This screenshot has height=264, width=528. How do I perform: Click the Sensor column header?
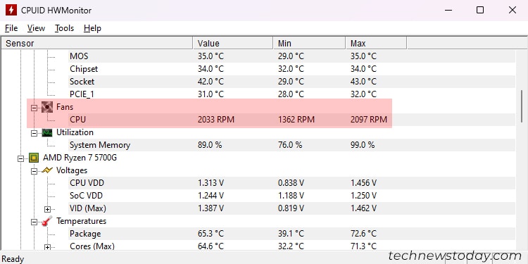point(97,44)
